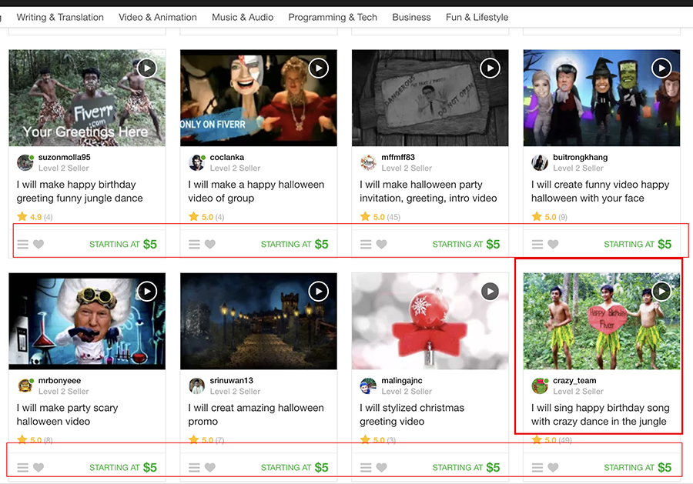Open 'funny video happy halloween with your face' gig

pos(600,192)
